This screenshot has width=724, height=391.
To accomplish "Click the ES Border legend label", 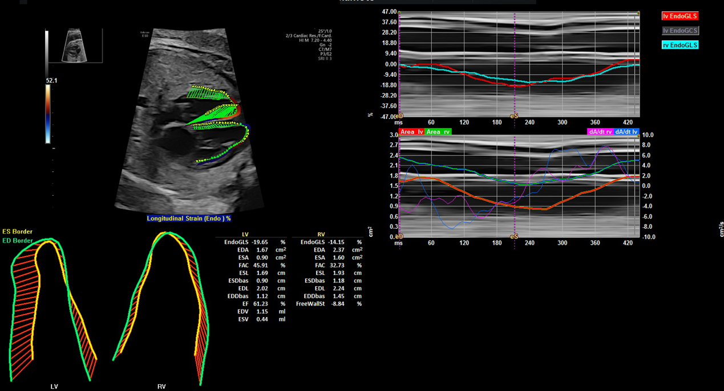I will click(x=18, y=232).
